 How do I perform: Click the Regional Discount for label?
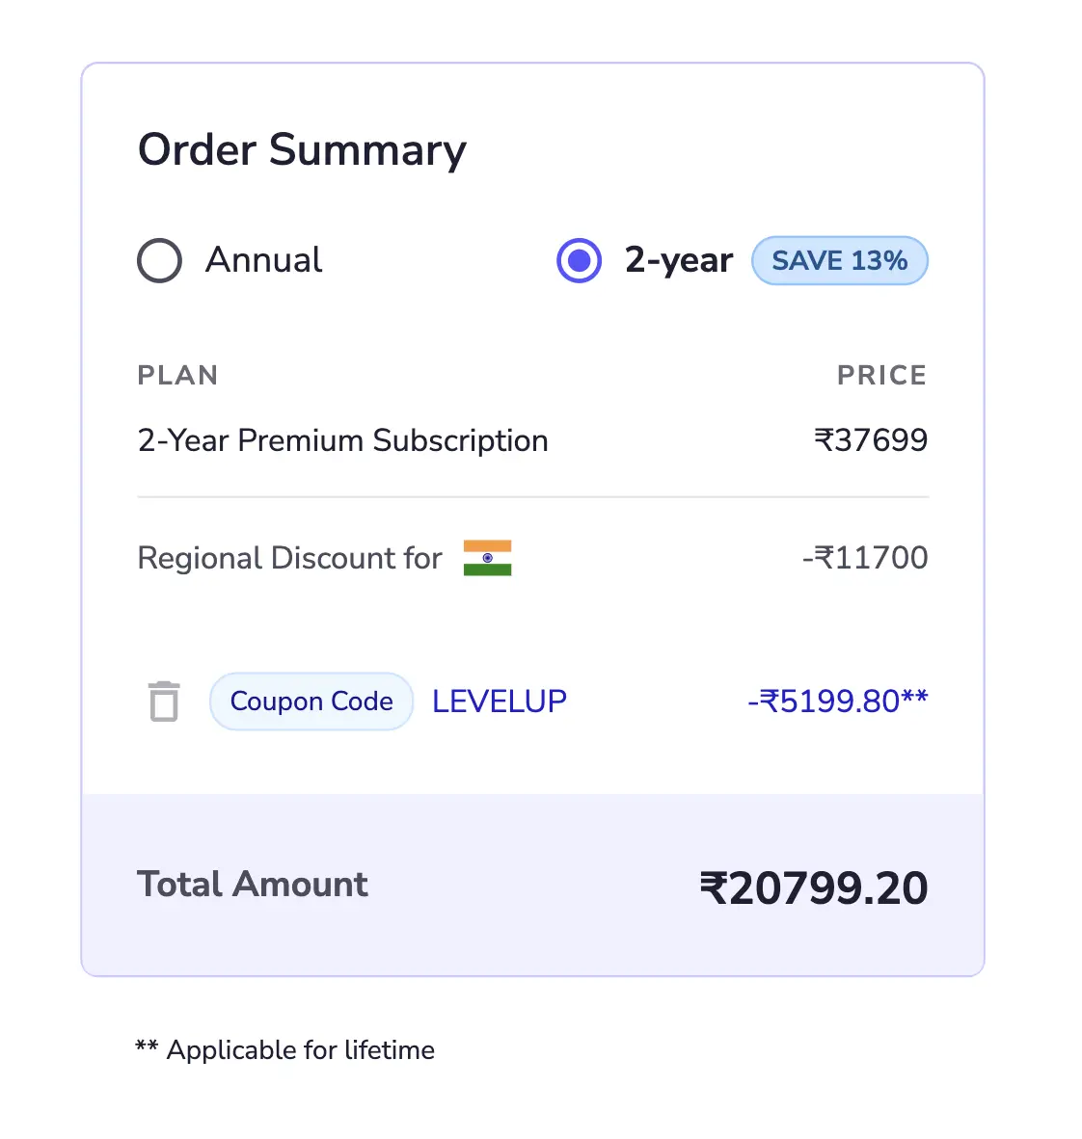289,559
